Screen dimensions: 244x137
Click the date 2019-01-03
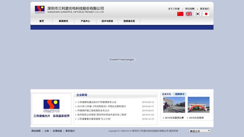148,115
